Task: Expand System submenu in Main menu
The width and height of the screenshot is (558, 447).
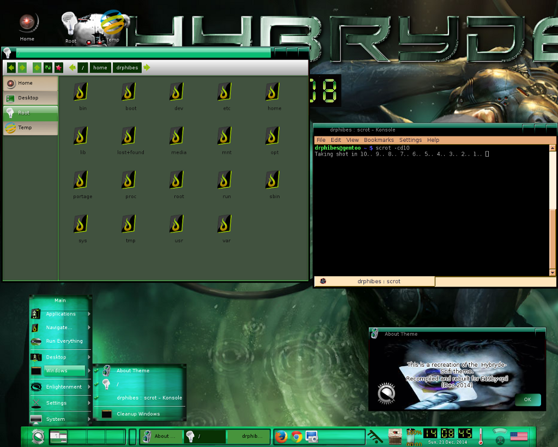Action: click(60, 419)
